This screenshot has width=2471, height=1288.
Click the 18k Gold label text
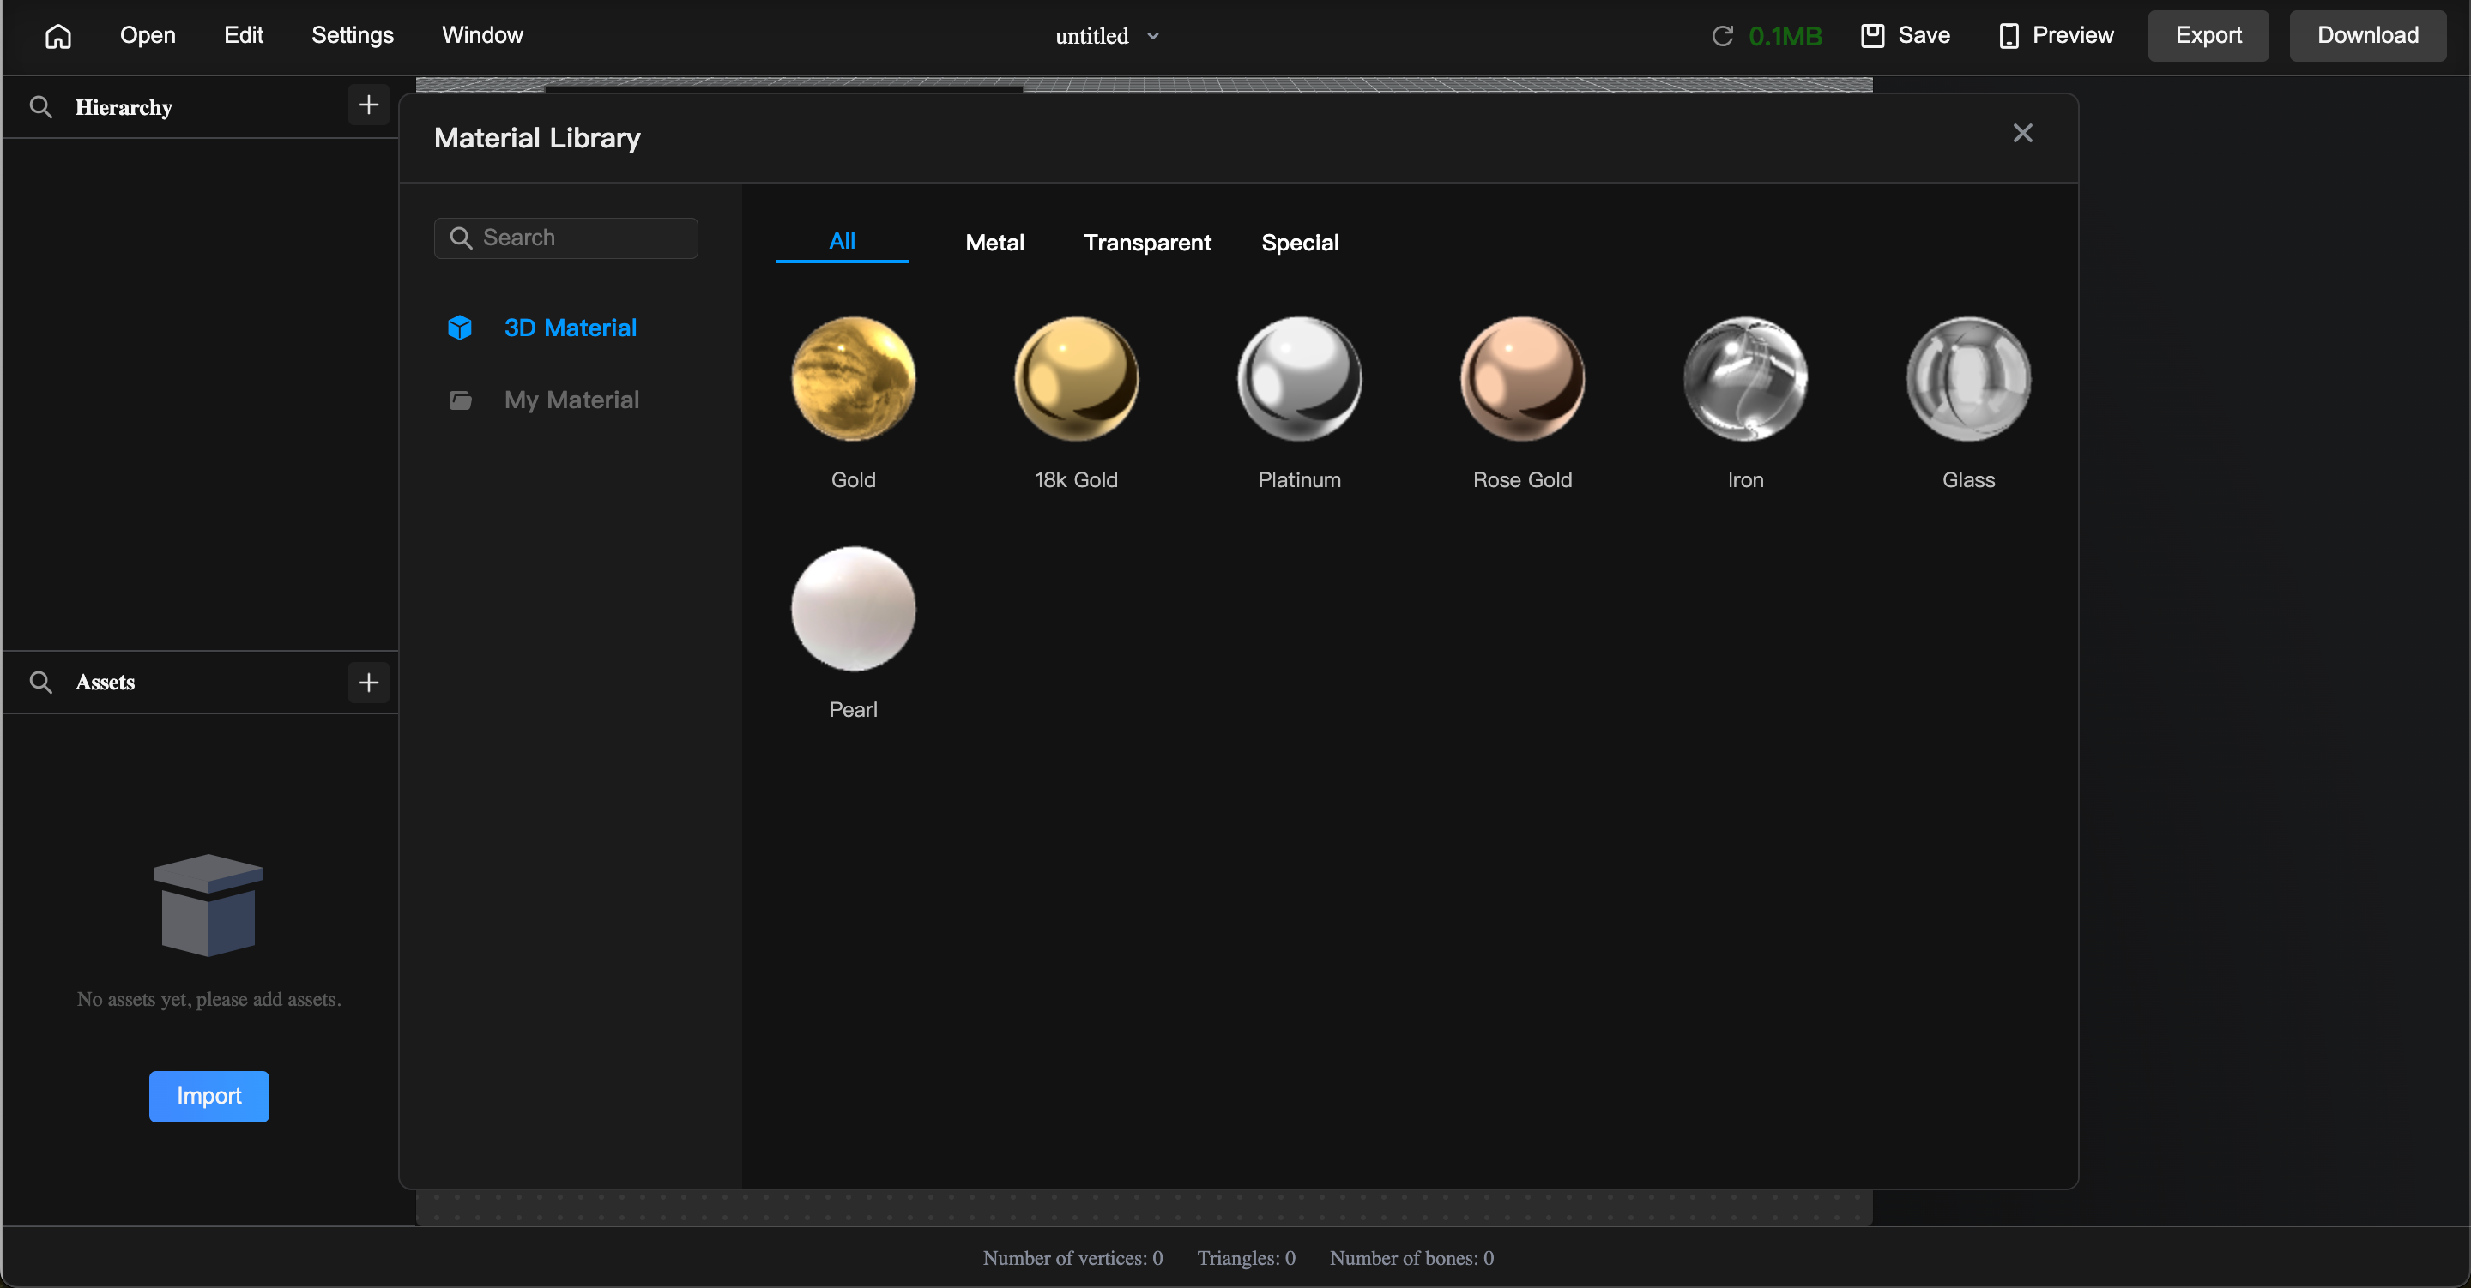(1076, 479)
